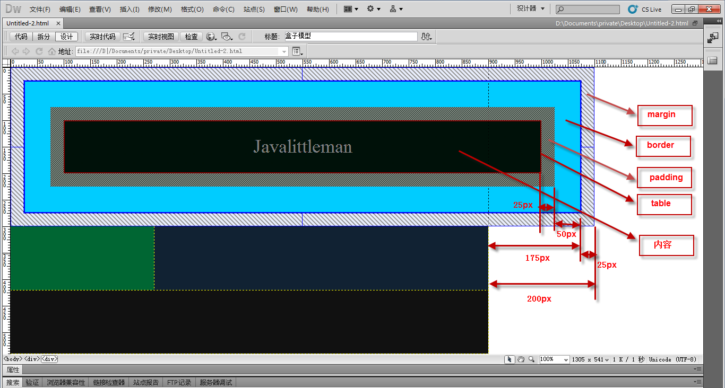Close the Untitled-2.html document tab

click(x=58, y=23)
